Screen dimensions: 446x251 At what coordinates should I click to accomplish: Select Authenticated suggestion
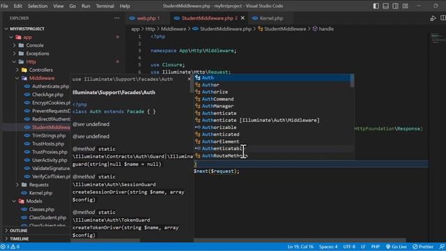point(272,135)
